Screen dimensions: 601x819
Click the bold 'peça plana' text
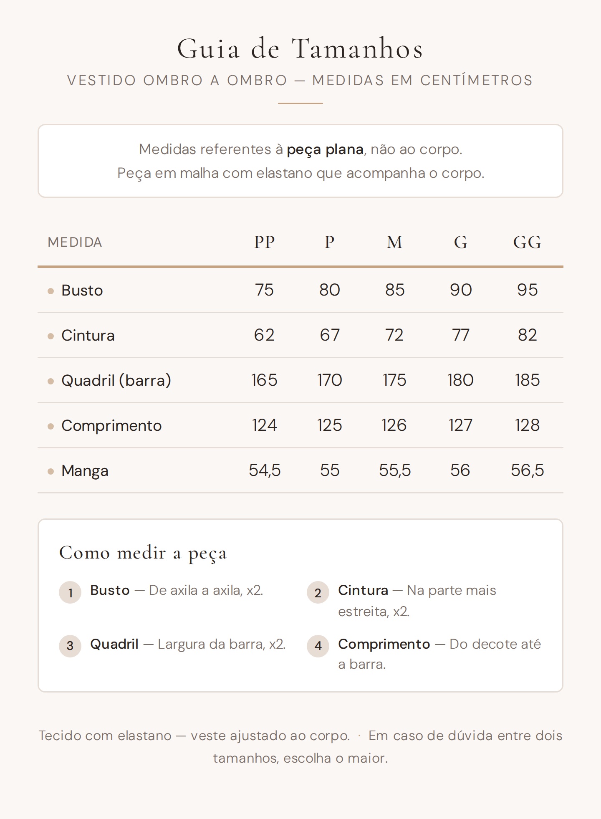point(325,149)
